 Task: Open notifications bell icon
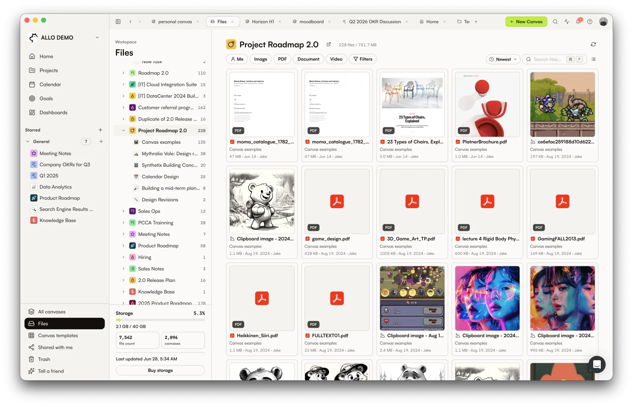pos(578,22)
